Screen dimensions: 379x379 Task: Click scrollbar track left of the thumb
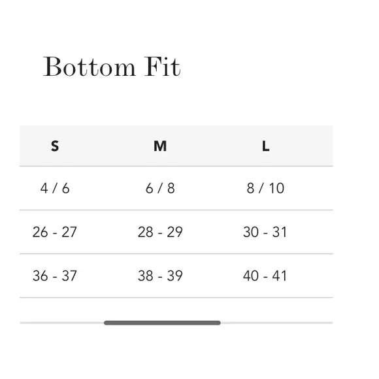(x=62, y=323)
